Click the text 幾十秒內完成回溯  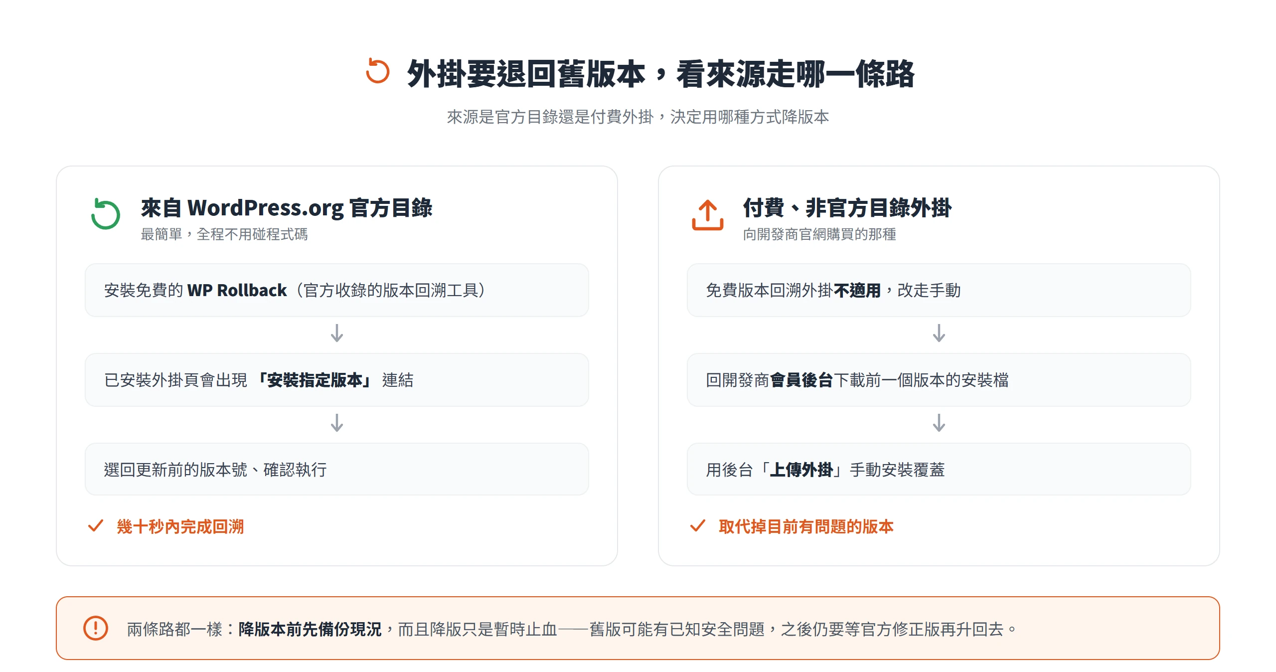pos(180,526)
